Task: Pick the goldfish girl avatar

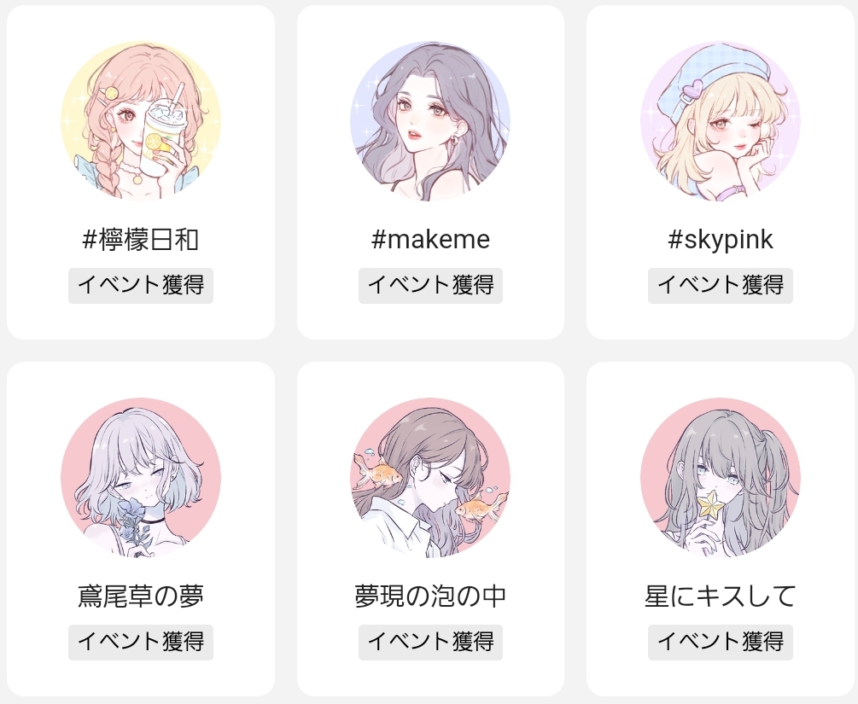Action: 430,478
